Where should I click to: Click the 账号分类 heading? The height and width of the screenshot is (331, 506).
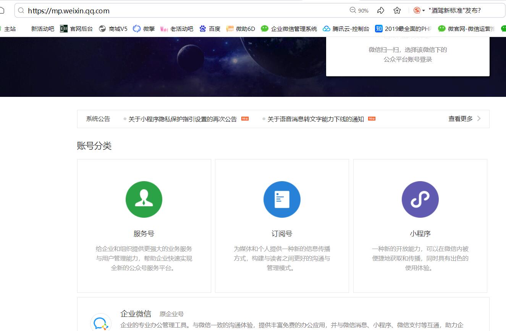click(x=94, y=146)
